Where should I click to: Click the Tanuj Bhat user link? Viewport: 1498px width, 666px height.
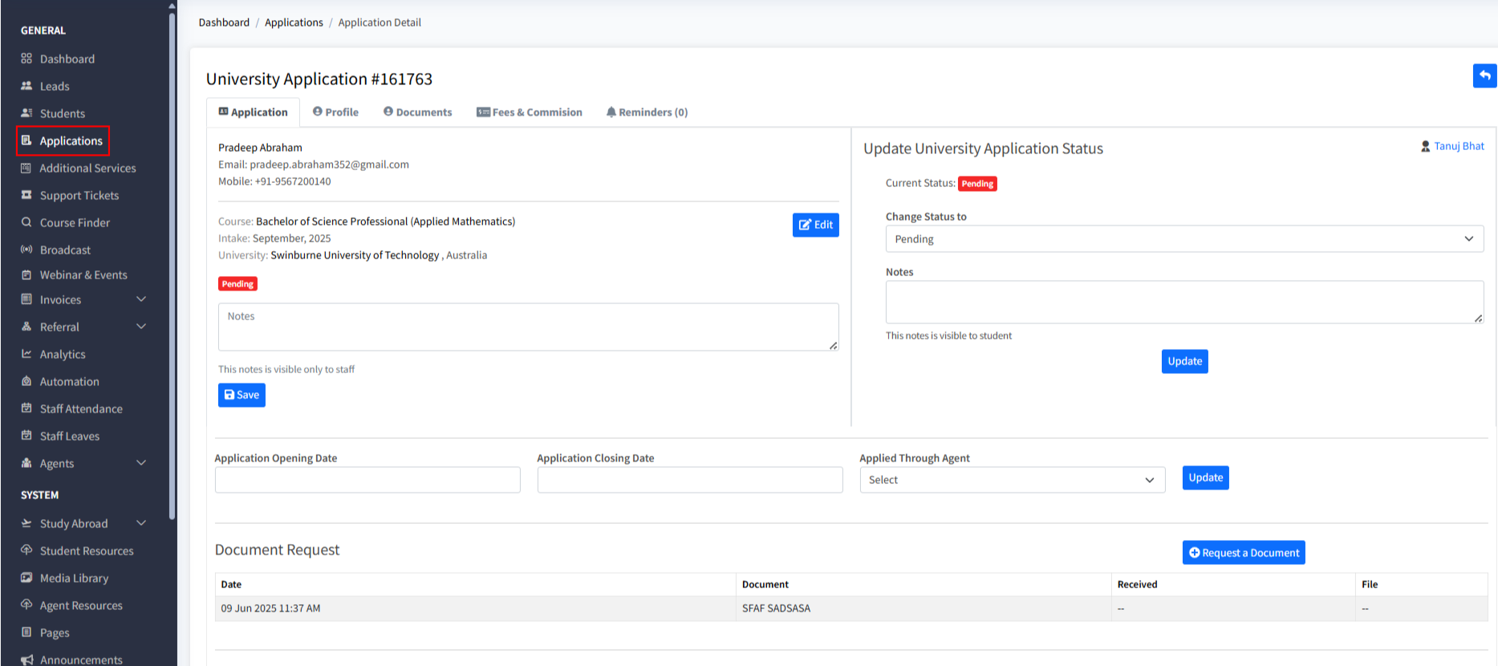tap(1458, 146)
